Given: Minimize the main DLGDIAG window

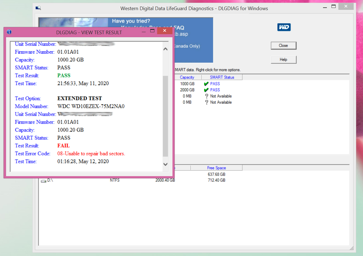Looking at the screenshot, I should coord(325,7).
